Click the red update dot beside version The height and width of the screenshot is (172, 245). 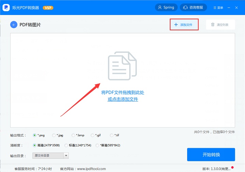pyautogui.click(x=232, y=168)
